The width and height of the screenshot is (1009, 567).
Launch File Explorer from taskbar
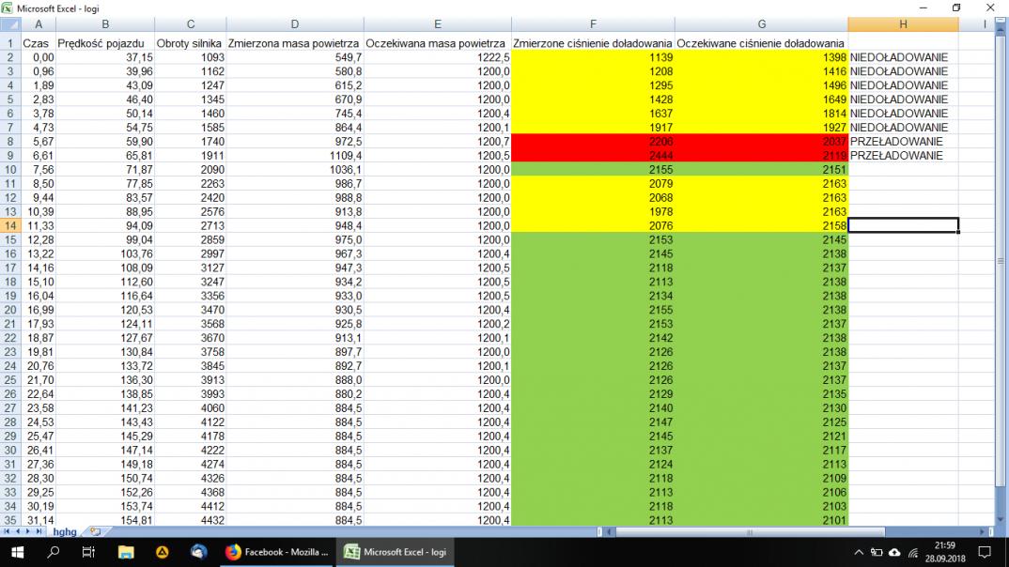126,552
